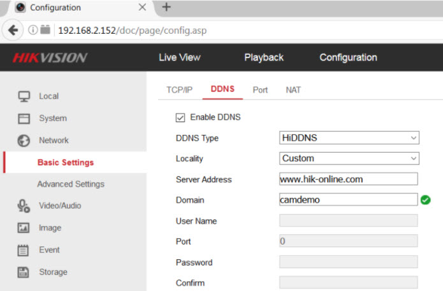Open a new browser tab with plus
This screenshot has height=291, width=443.
(x=167, y=8)
